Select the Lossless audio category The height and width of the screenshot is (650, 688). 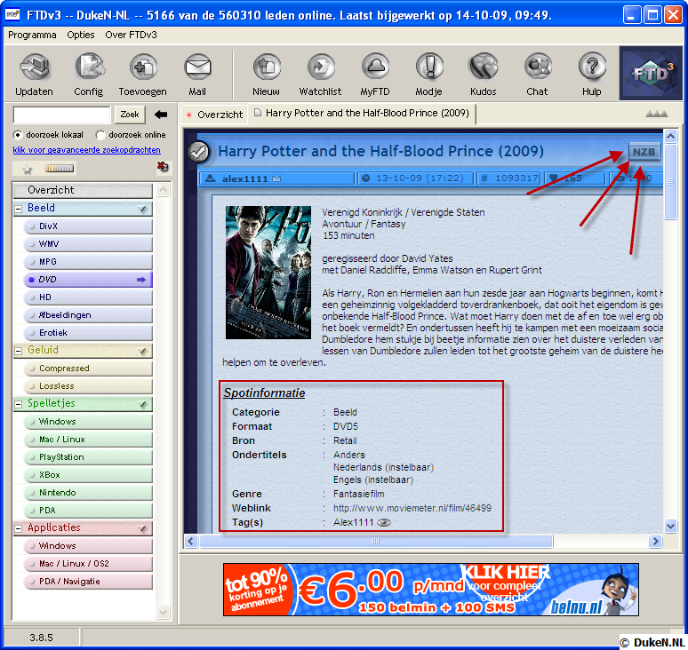click(88, 386)
